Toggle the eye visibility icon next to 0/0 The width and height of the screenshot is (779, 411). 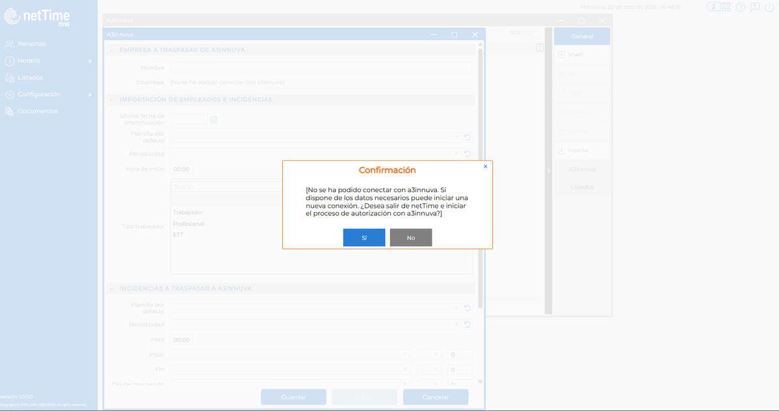click(x=527, y=32)
